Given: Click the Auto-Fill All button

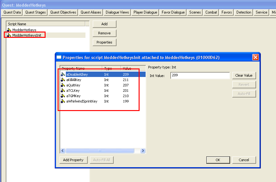Looking at the screenshot, I should 102,160.
